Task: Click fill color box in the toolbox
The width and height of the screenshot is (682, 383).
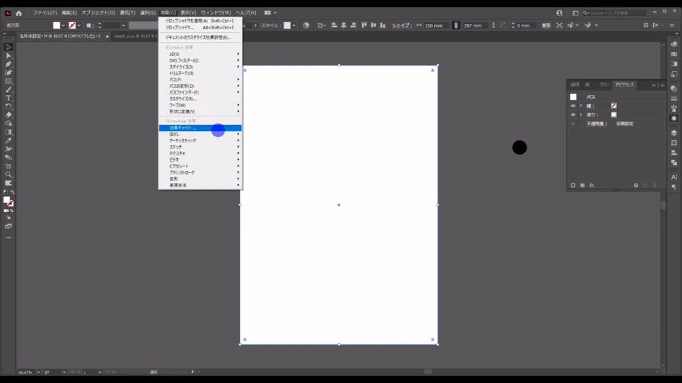Action: click(x=7, y=199)
